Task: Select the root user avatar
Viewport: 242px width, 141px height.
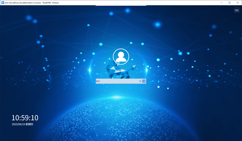Action: tap(121, 57)
